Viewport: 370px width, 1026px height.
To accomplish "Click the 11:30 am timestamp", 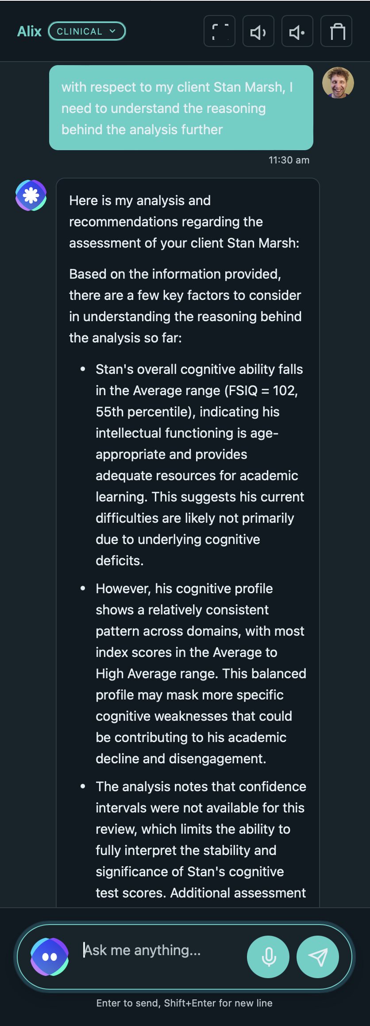I will point(289,160).
